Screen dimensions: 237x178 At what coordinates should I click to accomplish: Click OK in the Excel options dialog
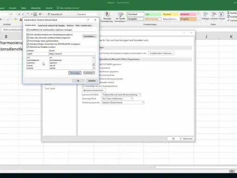[174, 139]
